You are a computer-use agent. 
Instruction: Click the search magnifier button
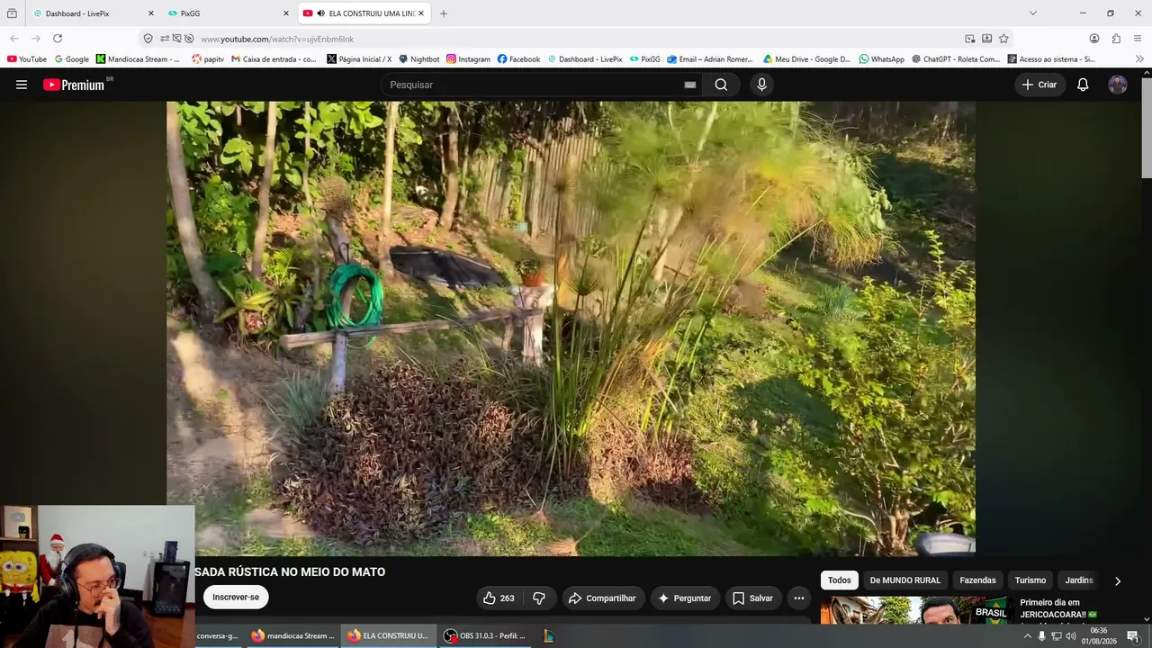tap(721, 85)
